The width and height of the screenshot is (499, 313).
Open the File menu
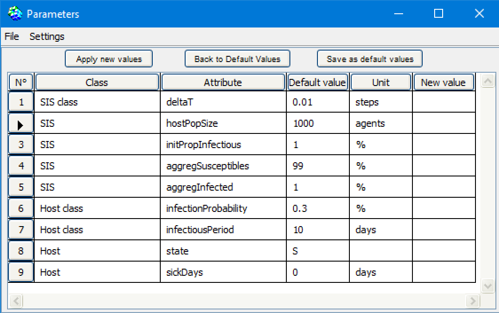pos(12,36)
